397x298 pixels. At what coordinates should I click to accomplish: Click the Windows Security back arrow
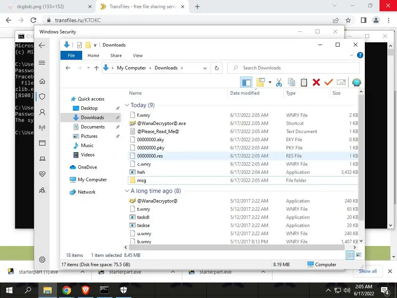click(42, 46)
